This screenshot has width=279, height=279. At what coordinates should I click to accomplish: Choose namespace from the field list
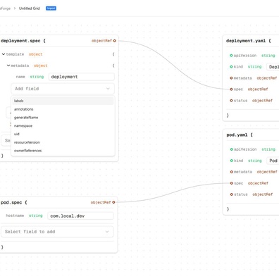coord(63,126)
